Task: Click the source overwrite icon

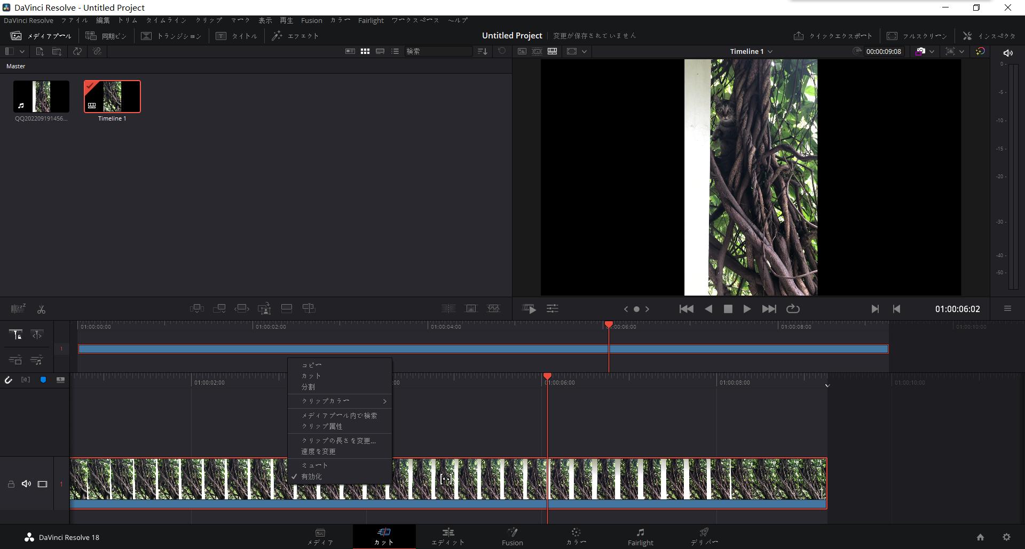Action: point(309,308)
